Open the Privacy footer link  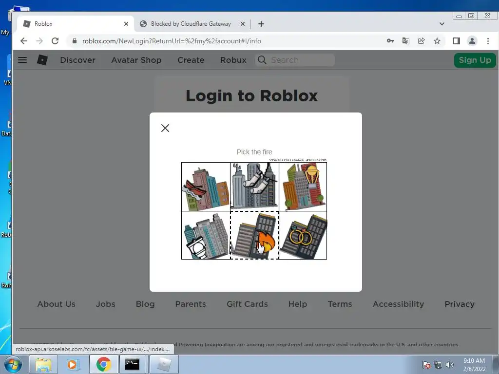point(460,304)
